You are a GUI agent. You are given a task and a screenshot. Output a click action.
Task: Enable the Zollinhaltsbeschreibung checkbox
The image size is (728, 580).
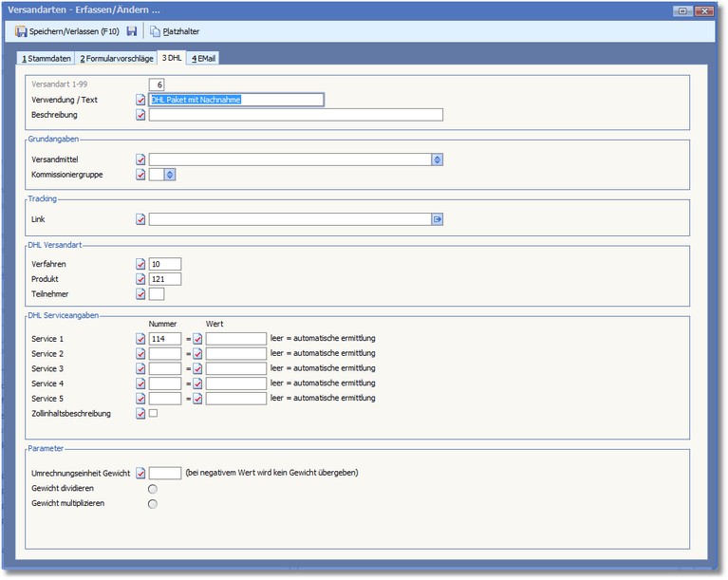pos(153,414)
